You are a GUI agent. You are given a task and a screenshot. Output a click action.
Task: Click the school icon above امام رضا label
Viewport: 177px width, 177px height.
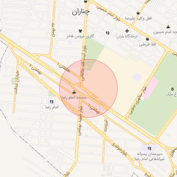[x=52, y=102]
